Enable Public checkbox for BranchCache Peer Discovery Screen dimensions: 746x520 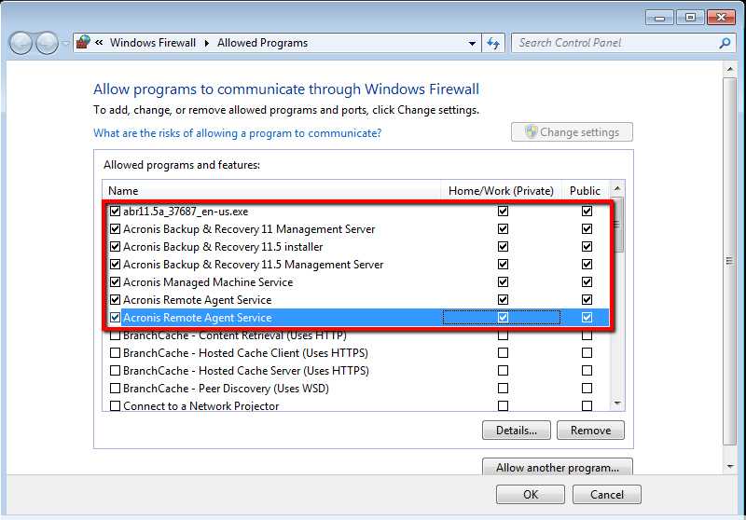pos(587,389)
